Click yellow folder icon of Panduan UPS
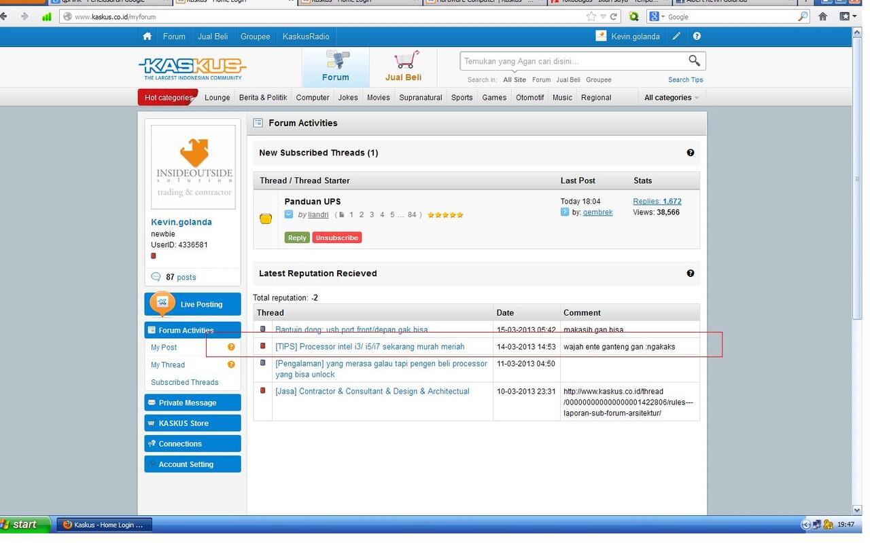The height and width of the screenshot is (543, 870). tap(266, 219)
